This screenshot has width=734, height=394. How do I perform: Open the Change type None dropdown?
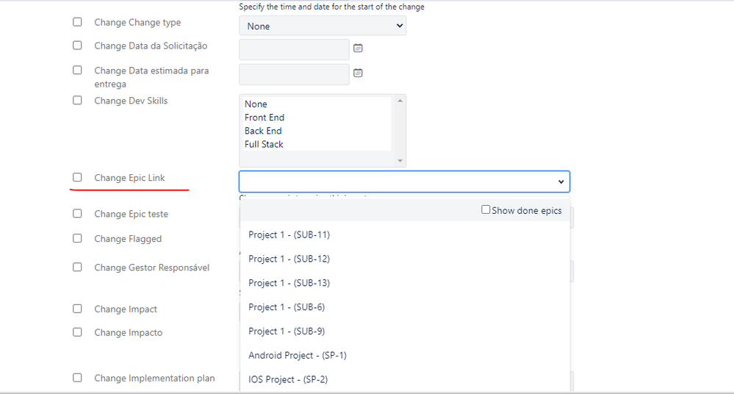[323, 26]
